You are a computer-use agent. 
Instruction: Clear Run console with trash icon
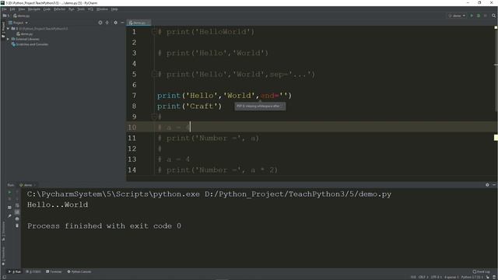coord(17,226)
